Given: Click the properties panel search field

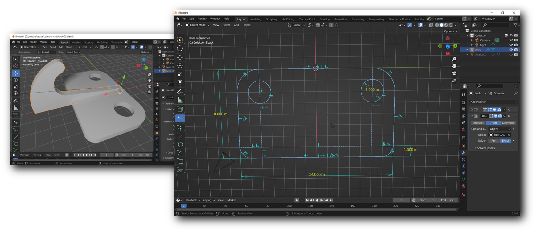Looking at the screenshot, I should tap(489, 86).
